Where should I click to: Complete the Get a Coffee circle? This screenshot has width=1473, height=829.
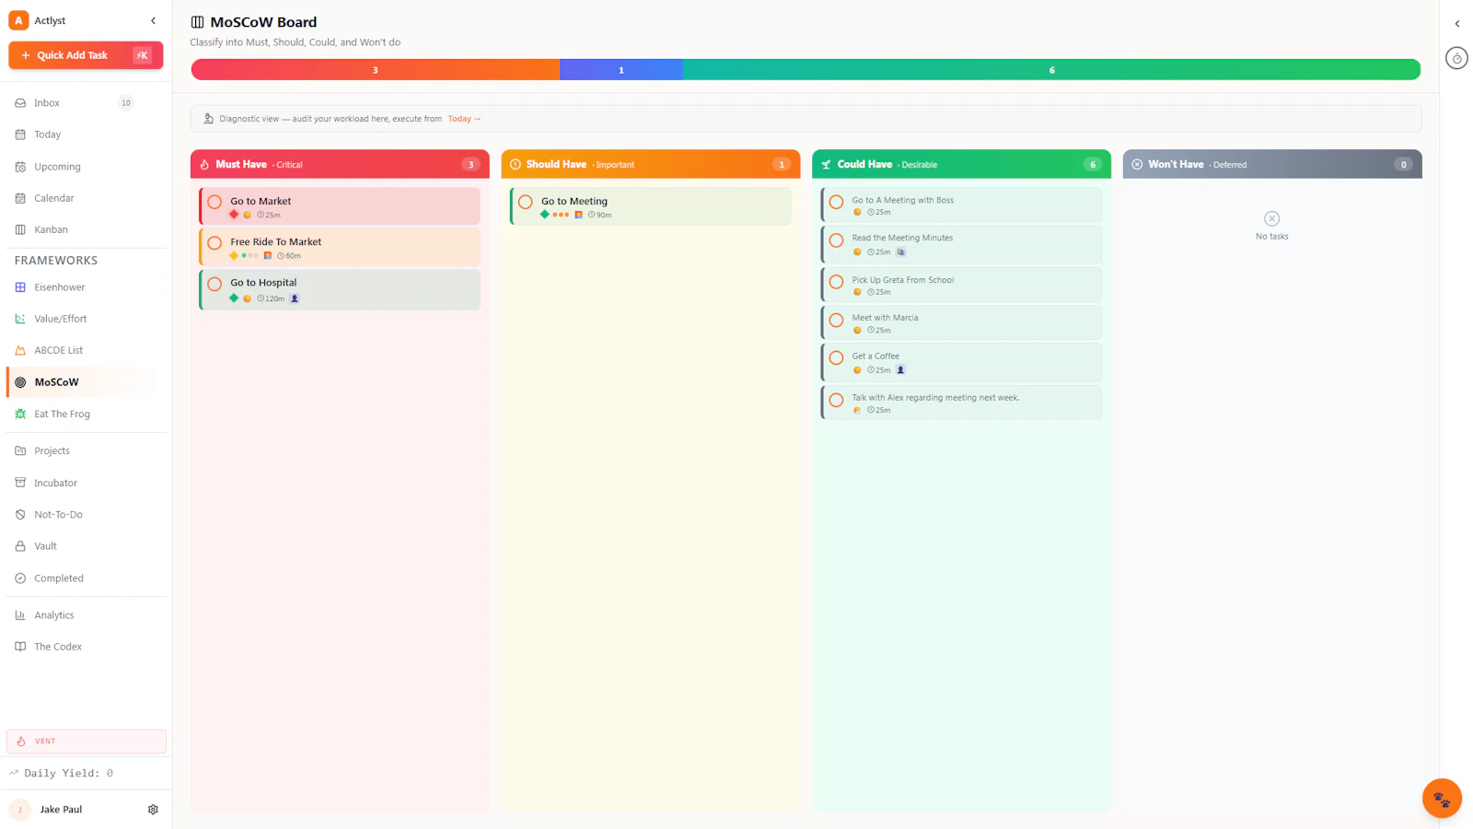pyautogui.click(x=836, y=357)
